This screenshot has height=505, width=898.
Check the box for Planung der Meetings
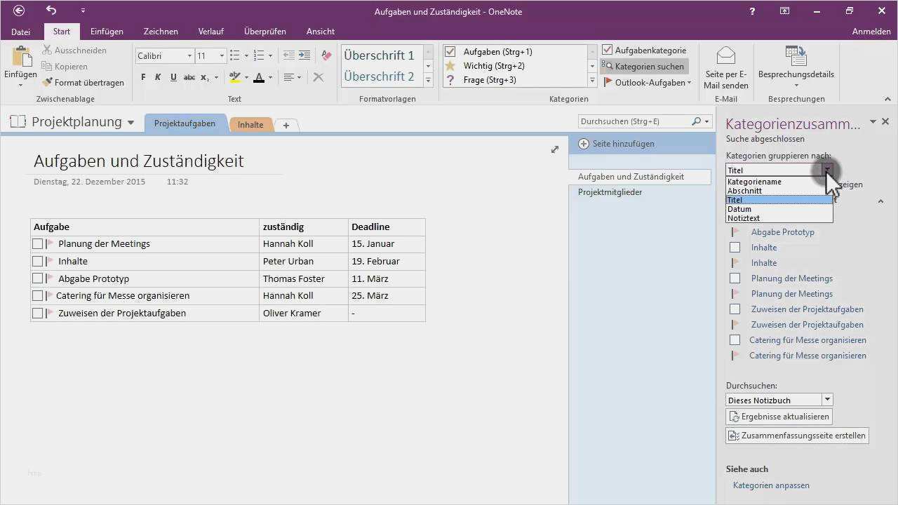(x=38, y=244)
